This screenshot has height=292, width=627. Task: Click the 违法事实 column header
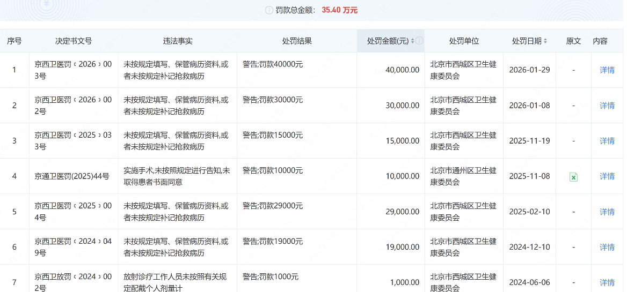[x=178, y=41]
